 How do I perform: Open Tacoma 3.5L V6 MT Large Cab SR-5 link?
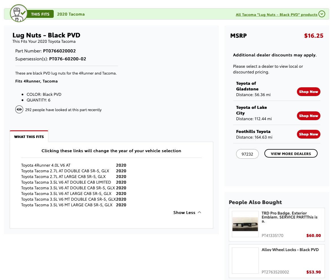(67, 205)
